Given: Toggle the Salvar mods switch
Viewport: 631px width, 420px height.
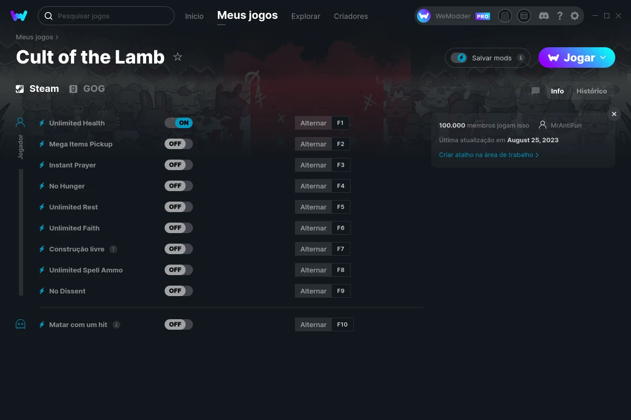Looking at the screenshot, I should (459, 58).
